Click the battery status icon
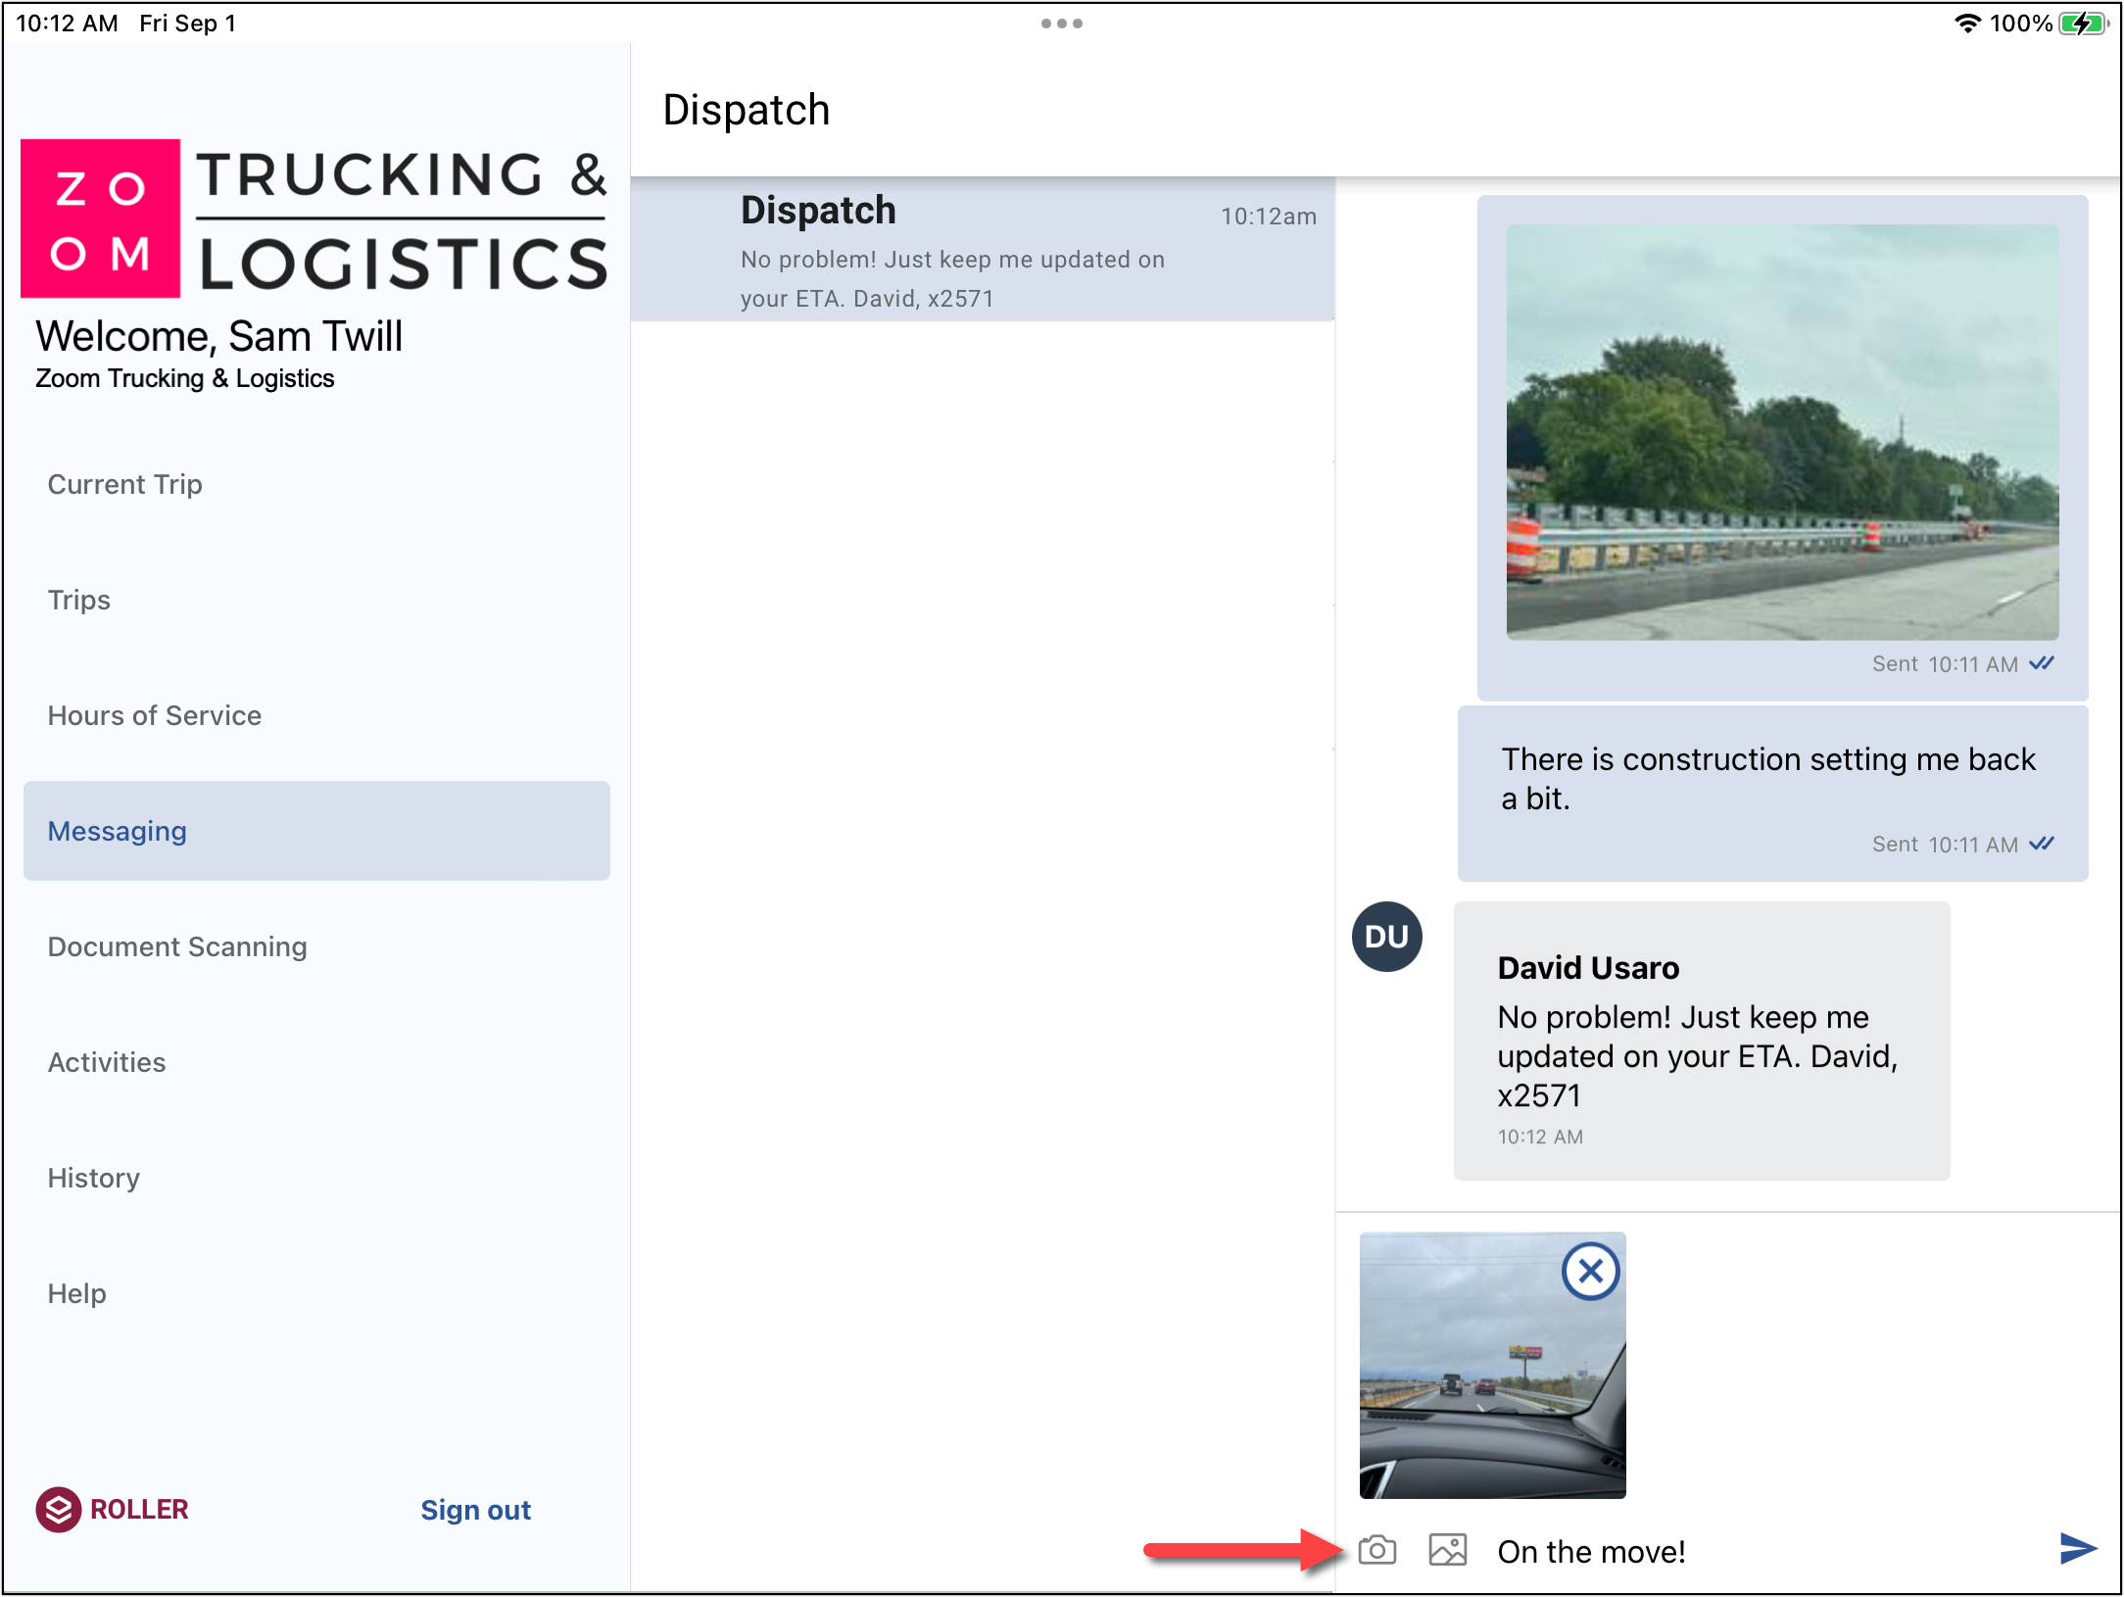The height and width of the screenshot is (1597, 2124). (x=2082, y=24)
